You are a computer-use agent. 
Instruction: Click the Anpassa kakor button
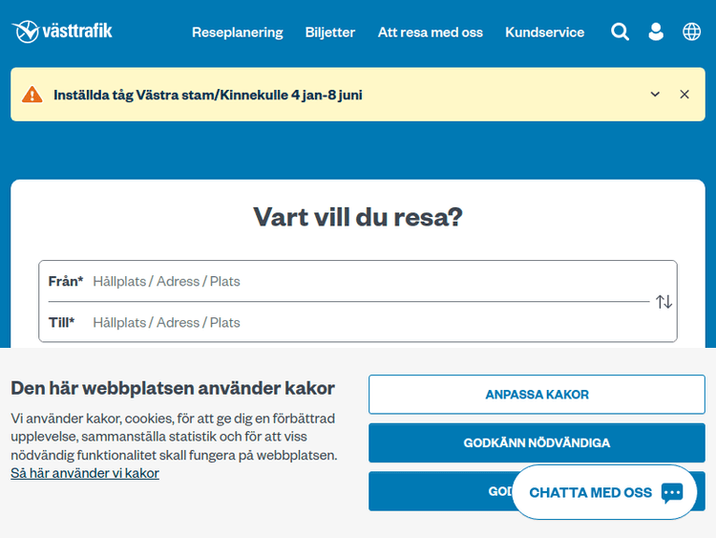(x=537, y=395)
